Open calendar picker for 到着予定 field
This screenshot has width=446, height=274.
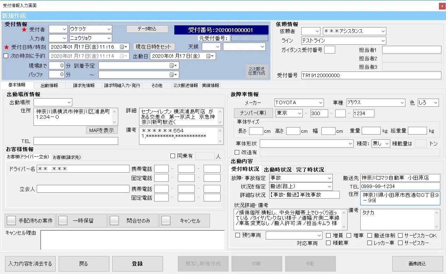172,66
